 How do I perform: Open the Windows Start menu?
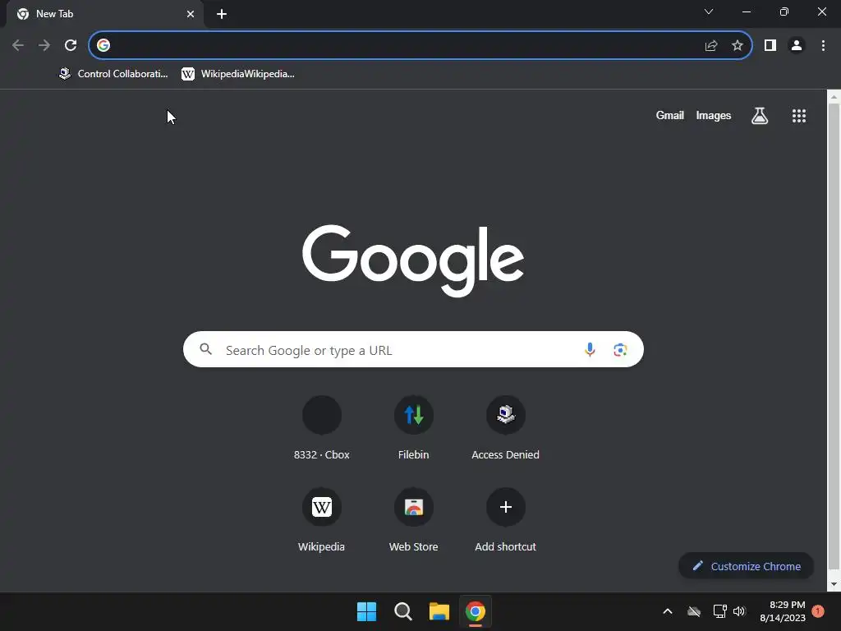367,611
